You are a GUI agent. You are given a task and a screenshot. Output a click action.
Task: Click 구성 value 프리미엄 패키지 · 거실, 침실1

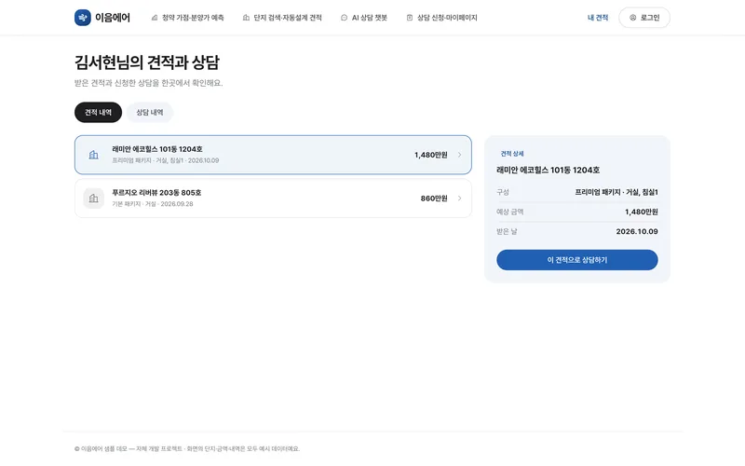click(x=616, y=192)
